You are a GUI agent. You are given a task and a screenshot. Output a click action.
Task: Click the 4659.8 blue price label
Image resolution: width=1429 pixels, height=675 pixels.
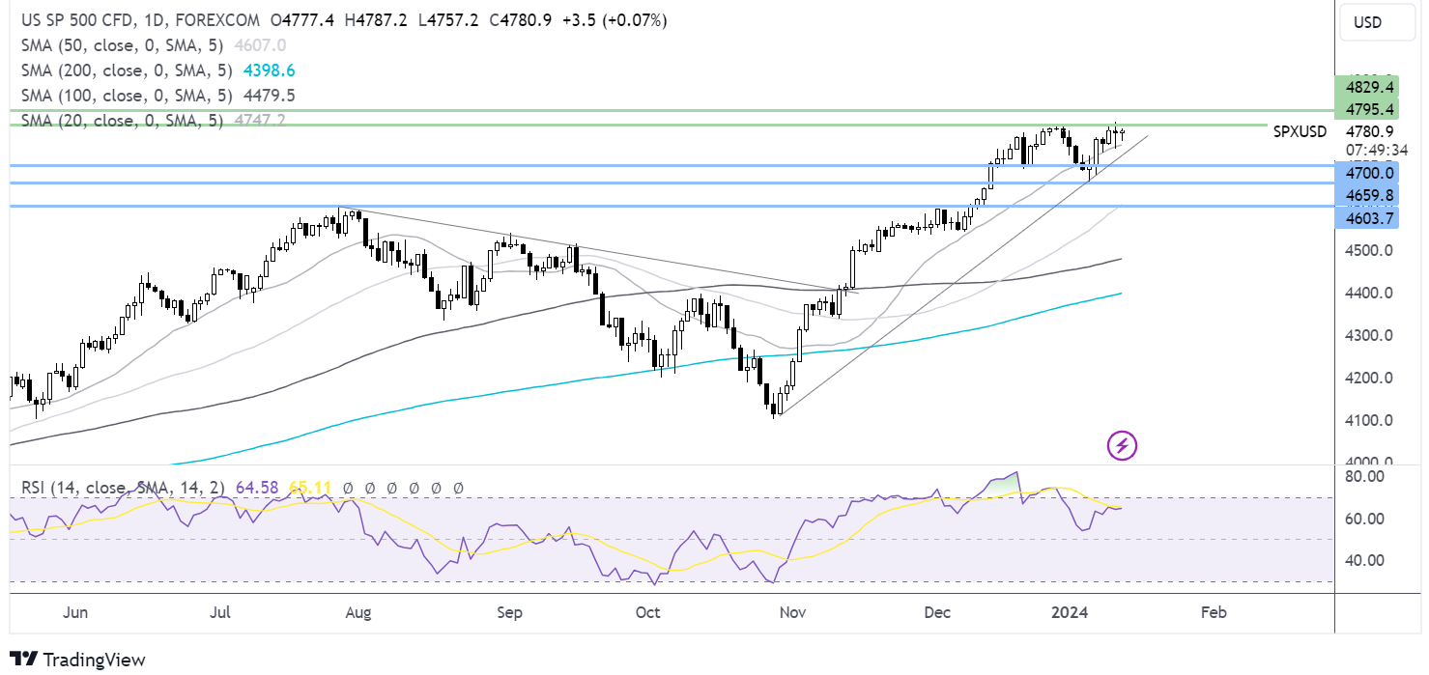(x=1366, y=195)
